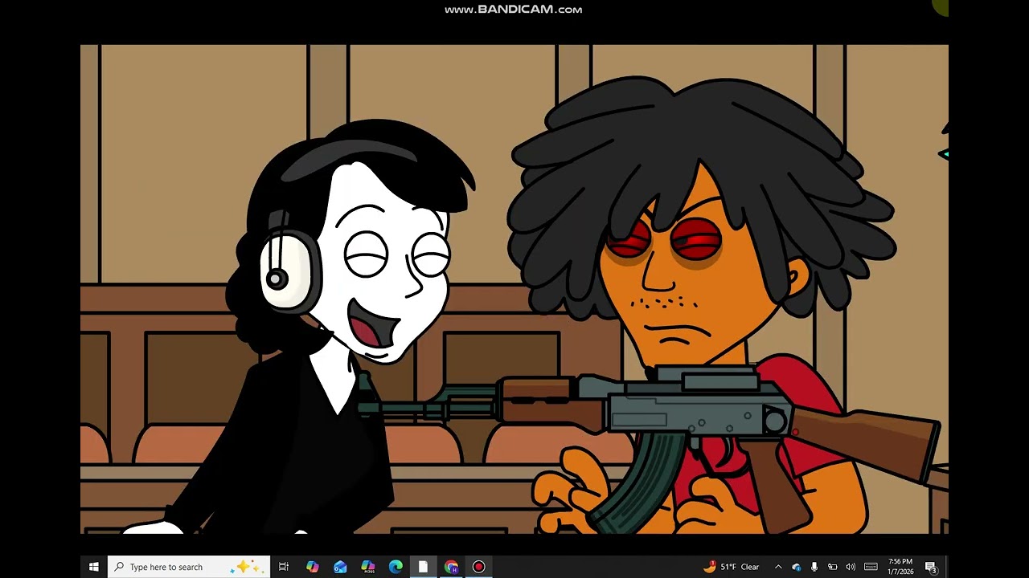Image resolution: width=1029 pixels, height=578 pixels.
Task: Open the speaker volume control
Action: pos(851,567)
